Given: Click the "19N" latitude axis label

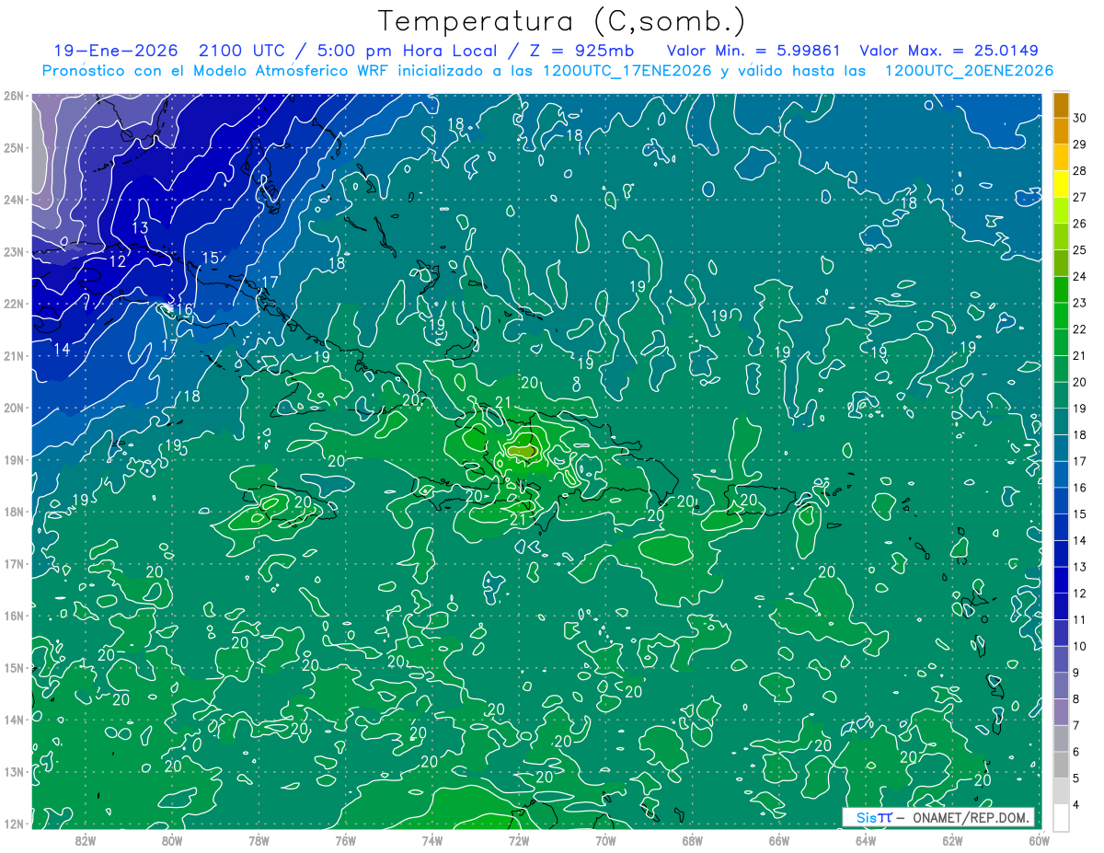Looking at the screenshot, I should (13, 460).
